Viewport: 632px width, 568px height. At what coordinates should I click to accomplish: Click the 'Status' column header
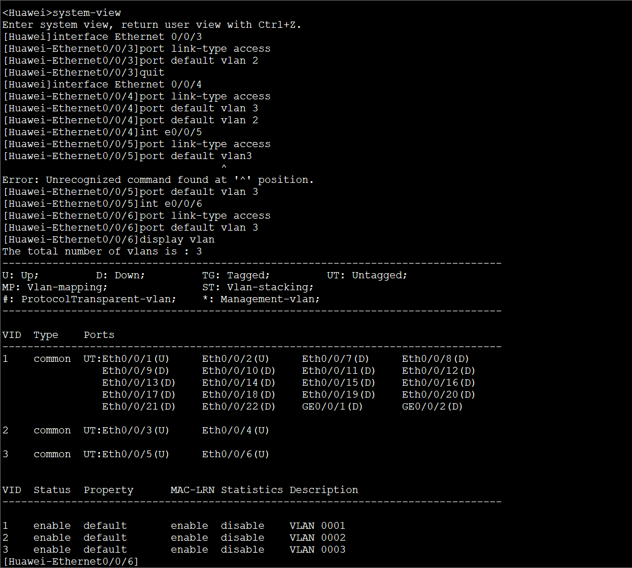[x=52, y=490]
